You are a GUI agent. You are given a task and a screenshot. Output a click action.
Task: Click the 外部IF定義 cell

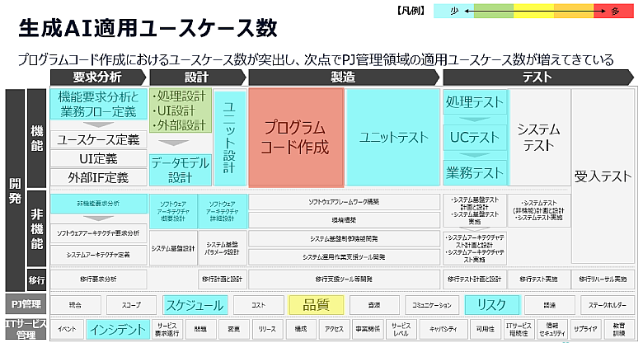click(98, 176)
